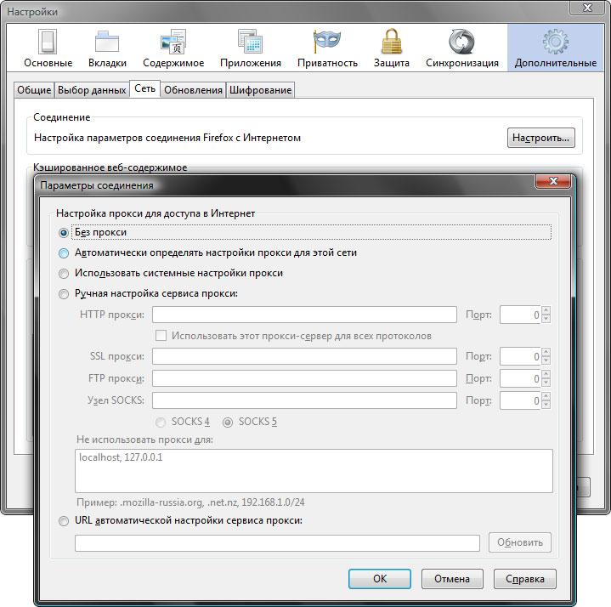
Task: Open the Синхронизация pane
Action: (x=461, y=48)
